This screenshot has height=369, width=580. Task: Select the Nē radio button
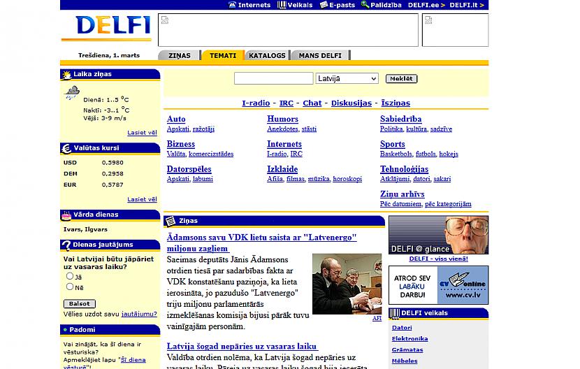(x=70, y=287)
